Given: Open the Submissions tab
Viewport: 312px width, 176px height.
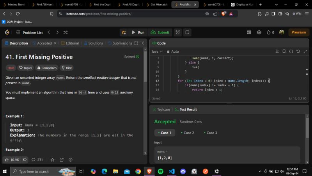Looking at the screenshot, I should pos(120,43).
